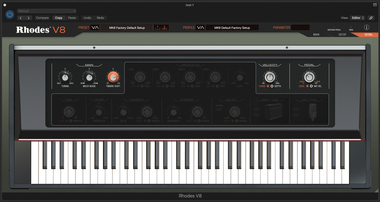Click the Profile EQ MID 2 knob

[190, 77]
